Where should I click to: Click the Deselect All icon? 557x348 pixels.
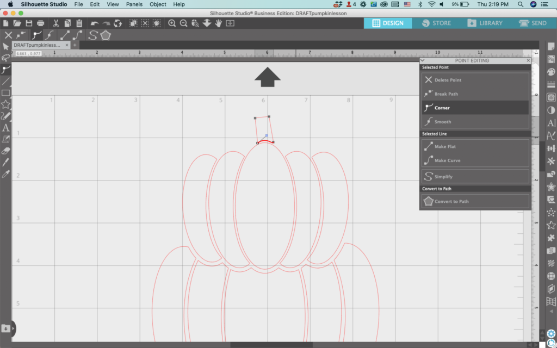tap(145, 23)
